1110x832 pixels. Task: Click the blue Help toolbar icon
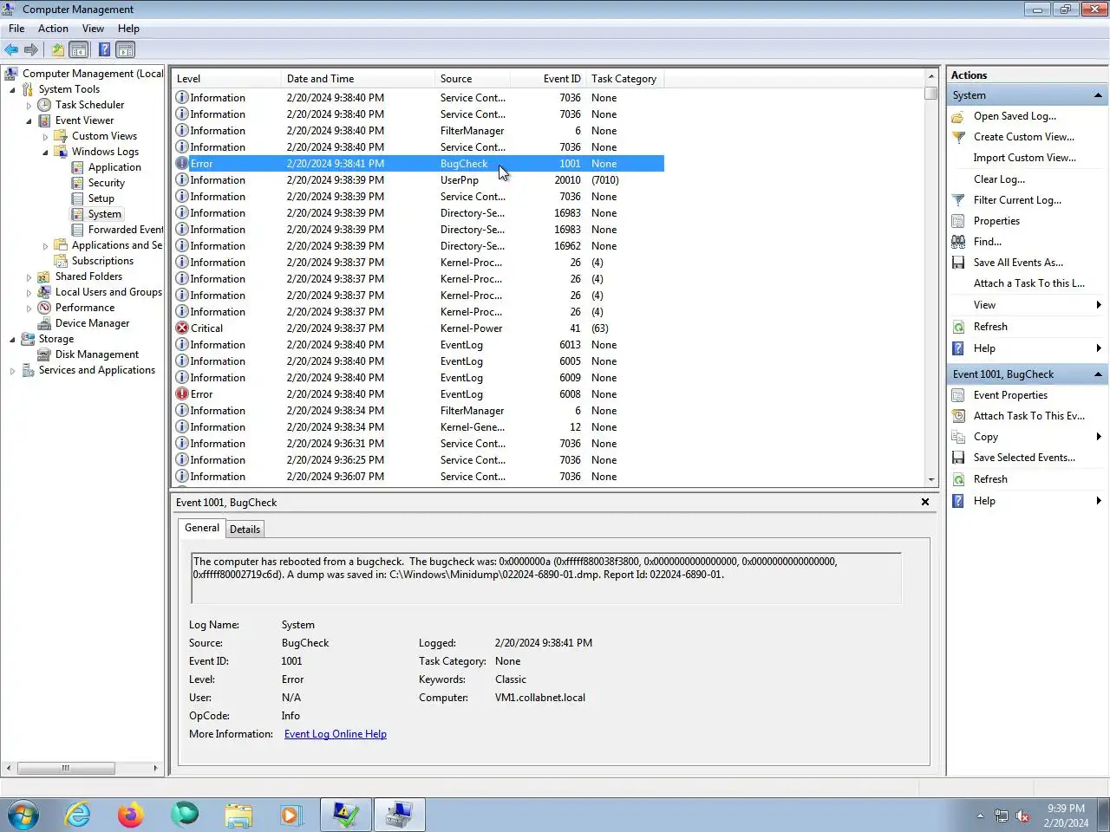(104, 49)
